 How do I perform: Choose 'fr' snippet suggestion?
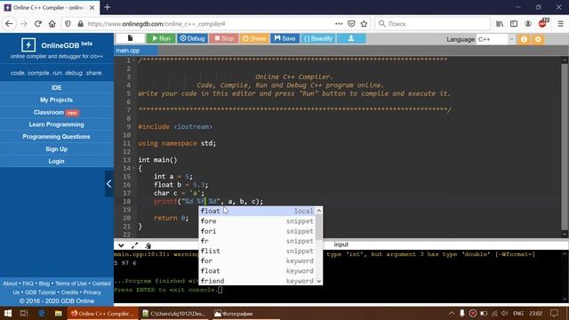(x=257, y=241)
